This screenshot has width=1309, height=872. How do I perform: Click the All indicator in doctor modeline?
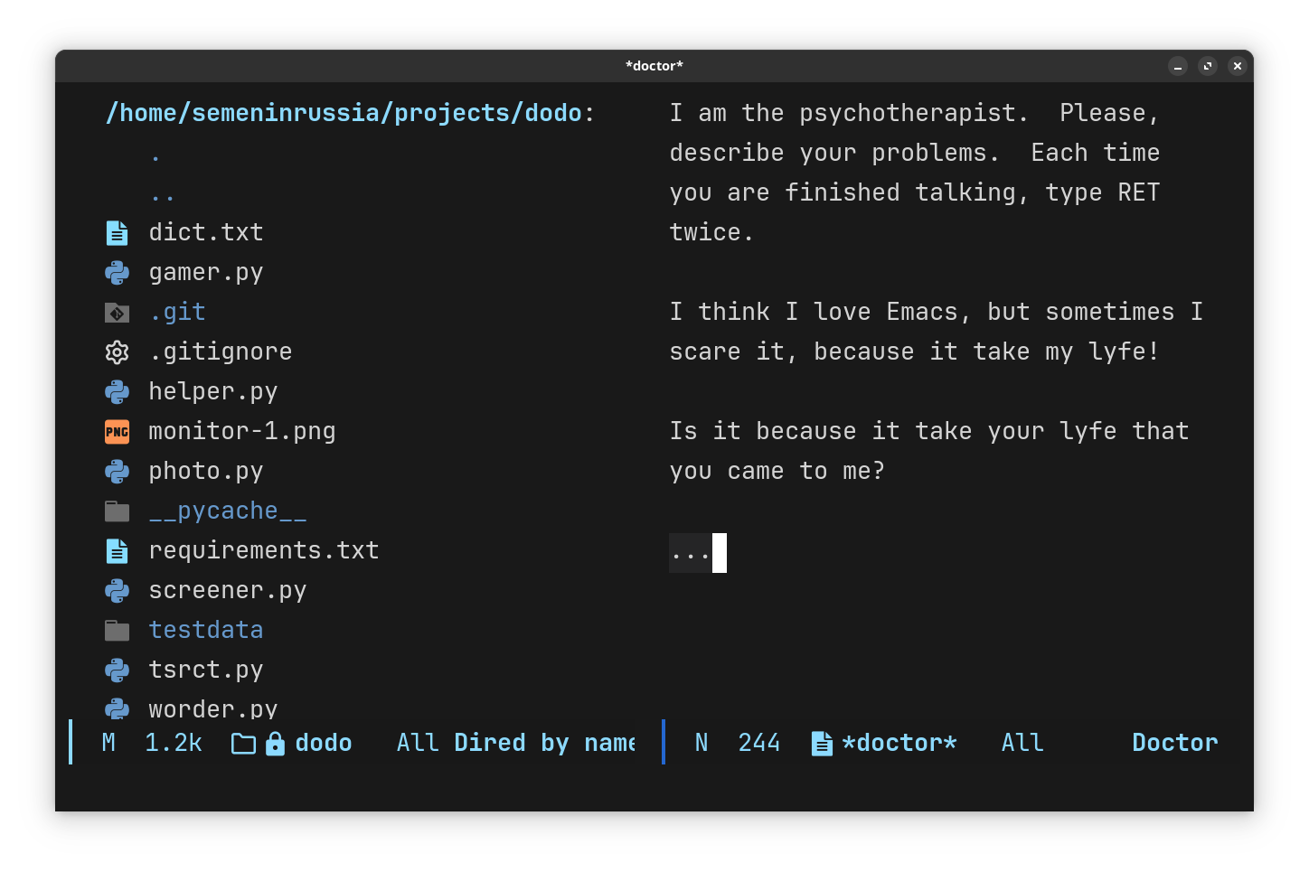click(x=1022, y=744)
